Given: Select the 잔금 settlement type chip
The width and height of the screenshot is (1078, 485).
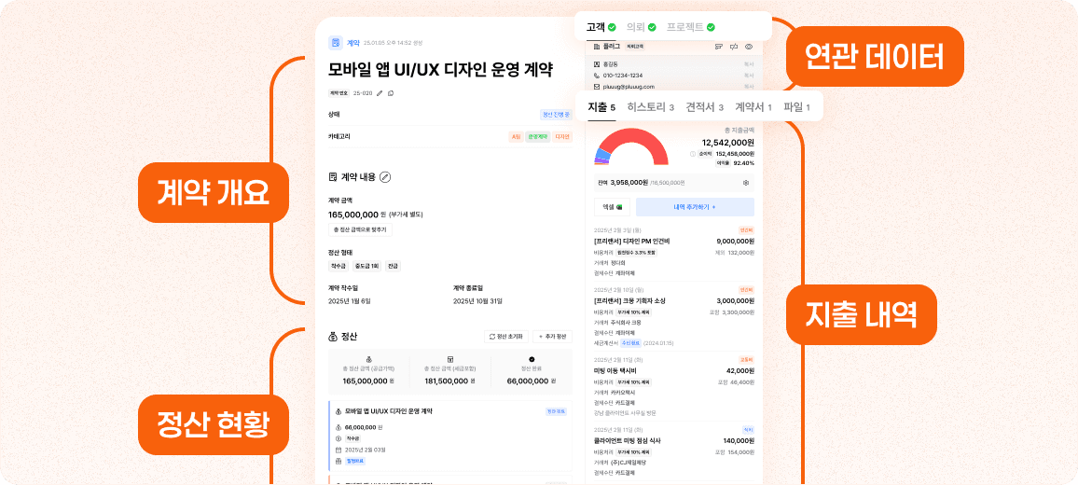Looking at the screenshot, I should point(393,266).
